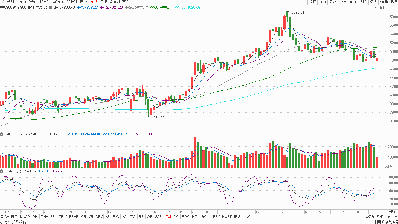Open the 设置 indicator settings
398x224 pixels.
click(x=247, y=217)
